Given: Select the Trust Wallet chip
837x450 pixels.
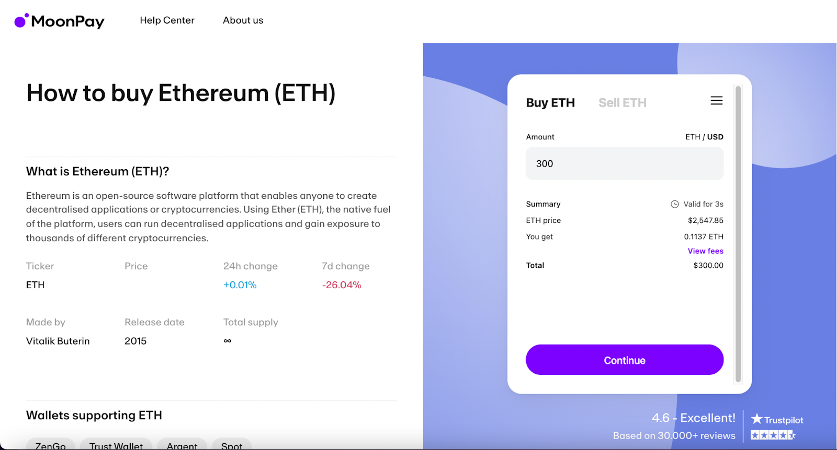Looking at the screenshot, I should point(116,445).
